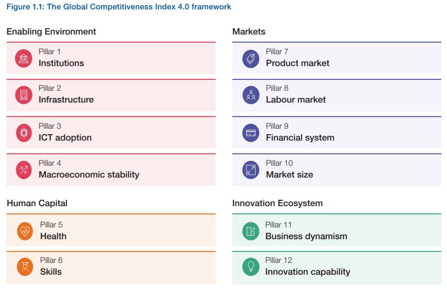447x290 pixels.
Task: Select the Skills person icon
Action: (x=25, y=267)
